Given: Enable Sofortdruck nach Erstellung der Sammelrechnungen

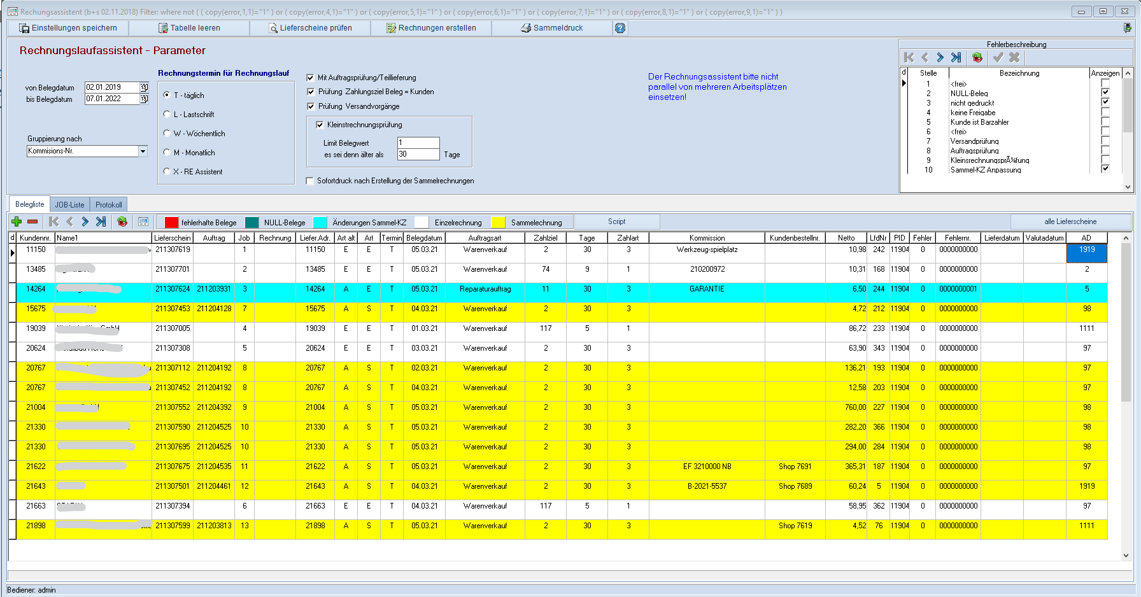Looking at the screenshot, I should coord(311,181).
